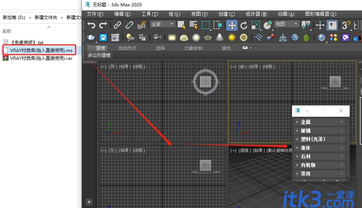The height and width of the screenshot is (208, 362).
Task: Expand the 常用 rollout
Action: [319, 174]
